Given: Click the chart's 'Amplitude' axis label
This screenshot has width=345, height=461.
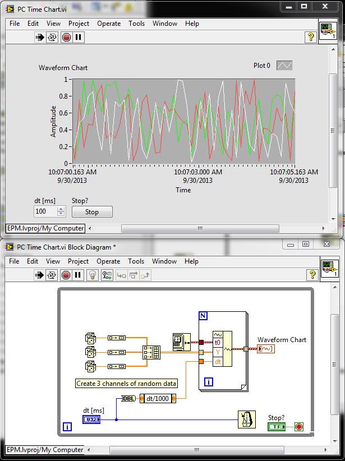Looking at the screenshot, I should (53, 122).
